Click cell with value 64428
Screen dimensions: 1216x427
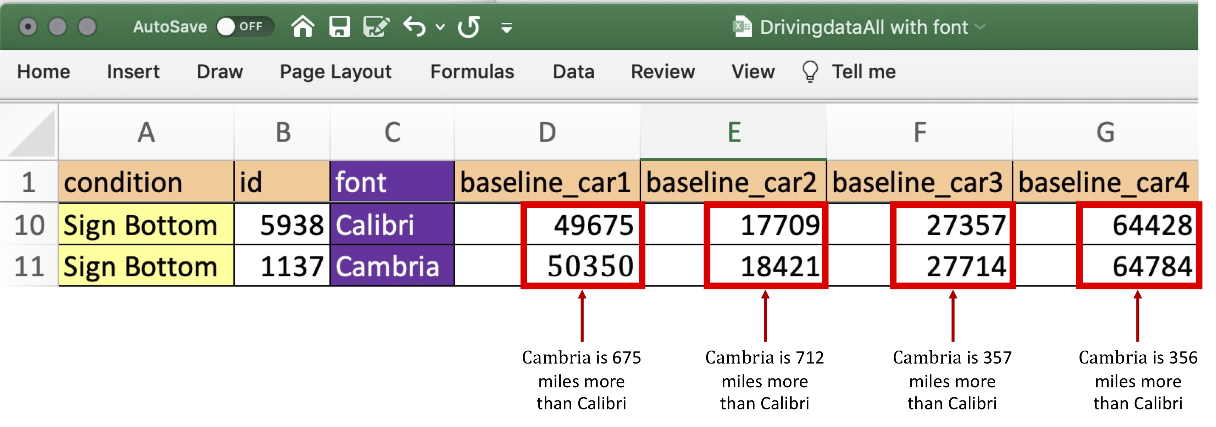coord(1105,224)
